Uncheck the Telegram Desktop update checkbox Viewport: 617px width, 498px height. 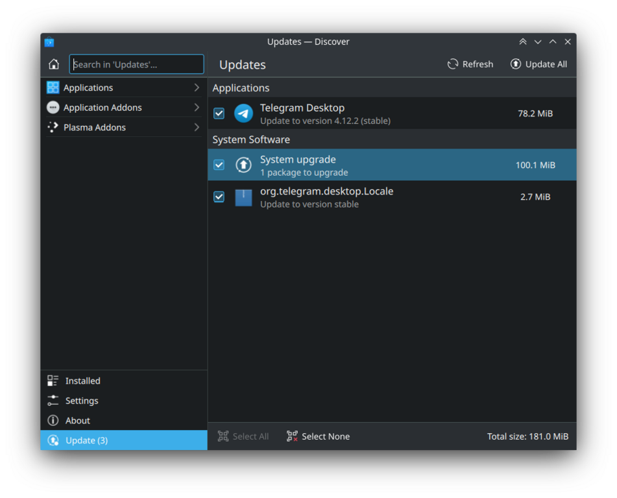pos(219,113)
